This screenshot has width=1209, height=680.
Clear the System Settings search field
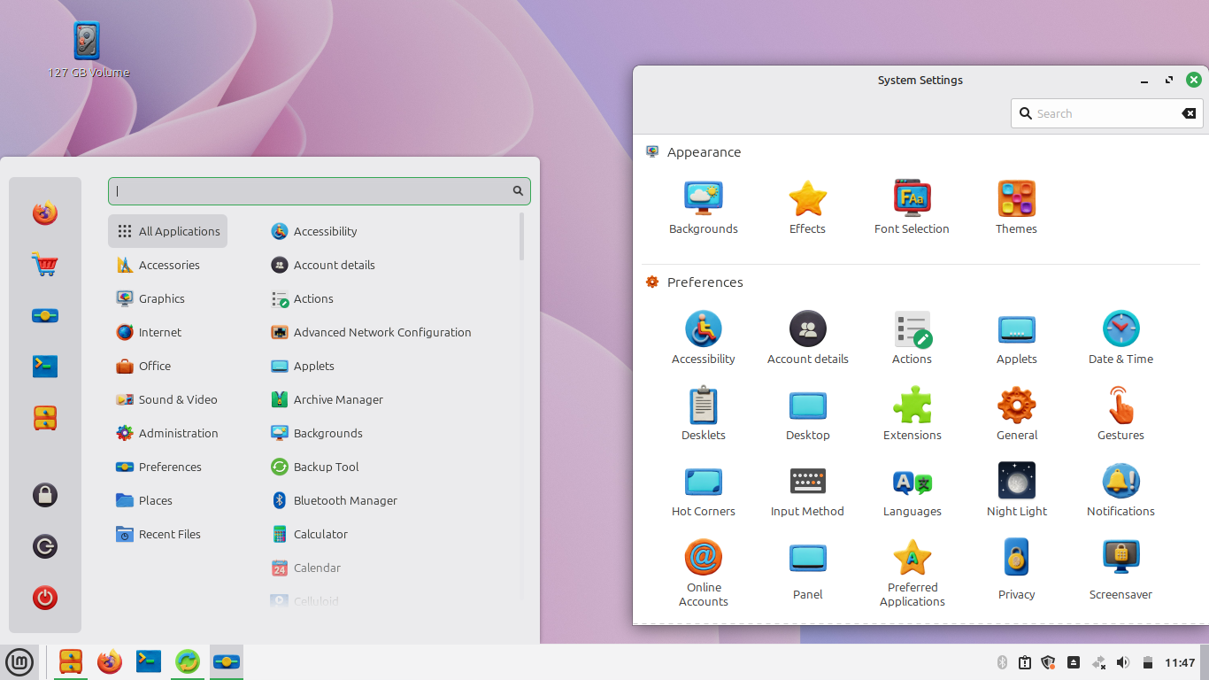click(x=1189, y=113)
